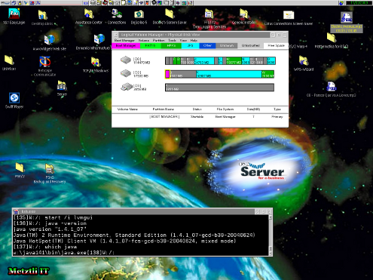Select the largest cyan partition on disk 1
This screenshot has height=280, width=373.
coord(204,60)
